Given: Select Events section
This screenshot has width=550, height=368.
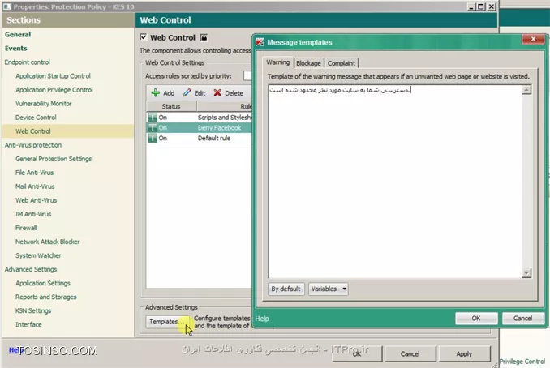Looking at the screenshot, I should point(15,49).
